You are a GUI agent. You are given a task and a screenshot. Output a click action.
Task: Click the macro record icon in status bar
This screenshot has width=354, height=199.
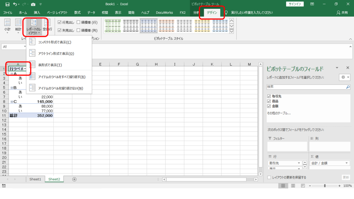click(x=3, y=186)
